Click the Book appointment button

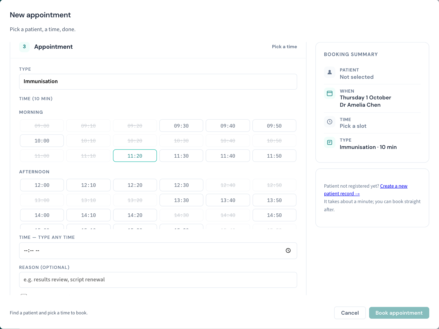tap(399, 313)
